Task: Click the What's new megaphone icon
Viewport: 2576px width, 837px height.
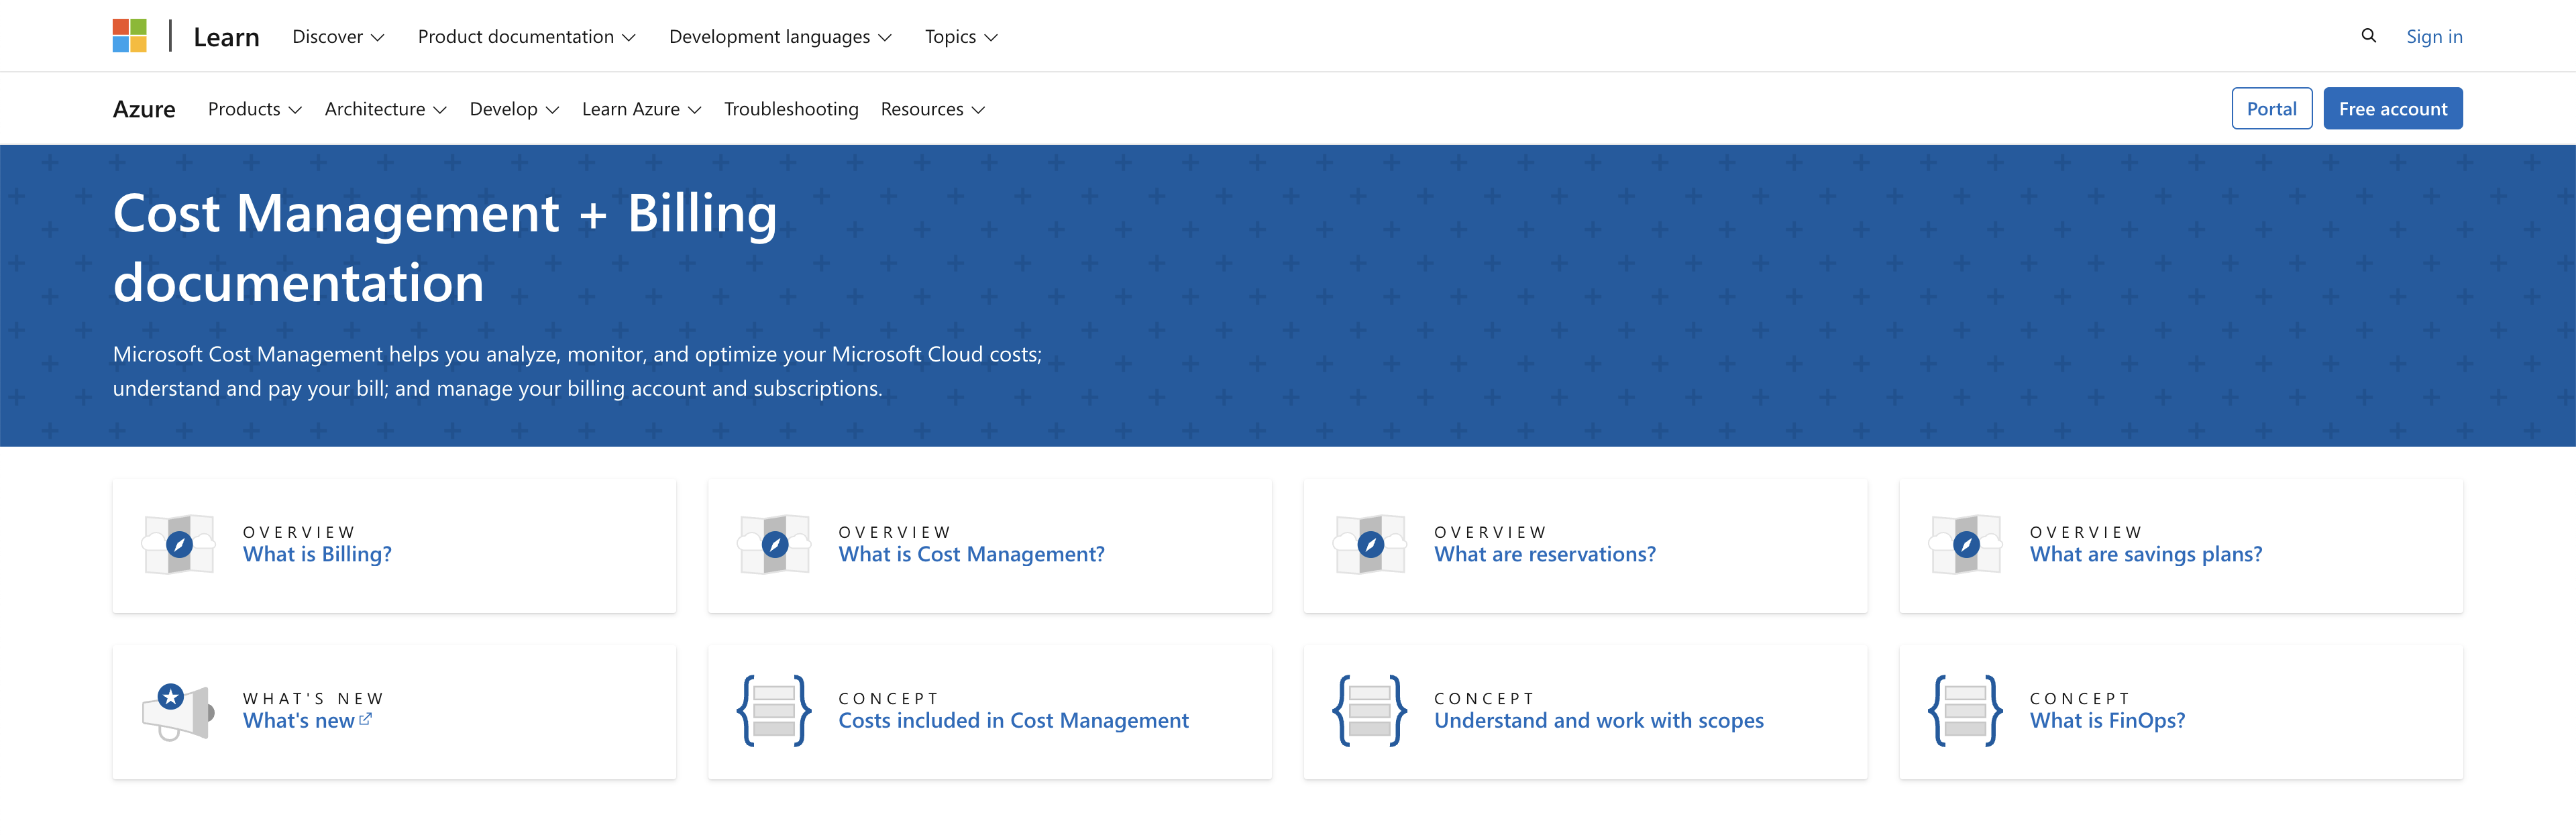Action: click(x=178, y=711)
